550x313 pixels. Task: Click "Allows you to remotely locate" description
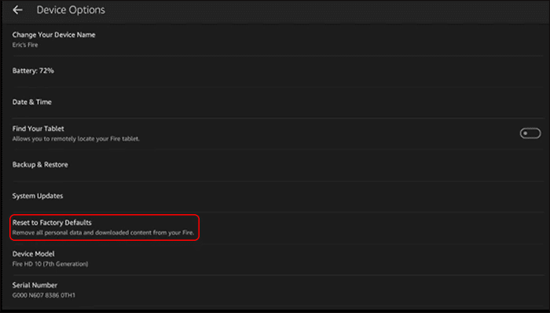point(75,139)
